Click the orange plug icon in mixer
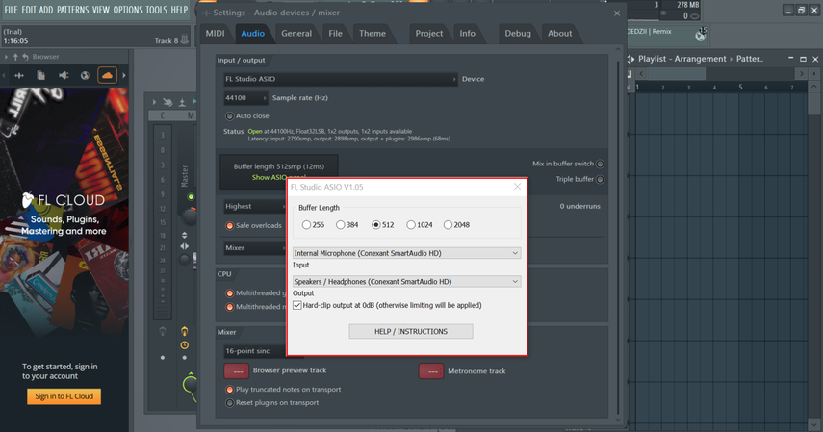The height and width of the screenshot is (432, 823). point(184,331)
